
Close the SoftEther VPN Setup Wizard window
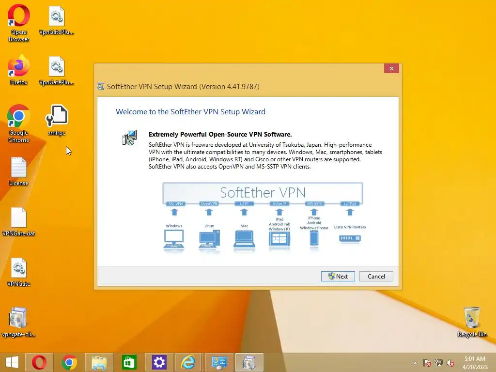391,68
